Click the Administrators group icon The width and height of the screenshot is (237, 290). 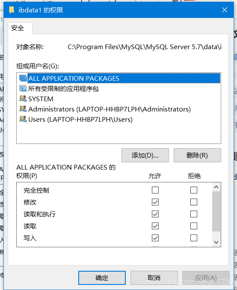[23, 109]
